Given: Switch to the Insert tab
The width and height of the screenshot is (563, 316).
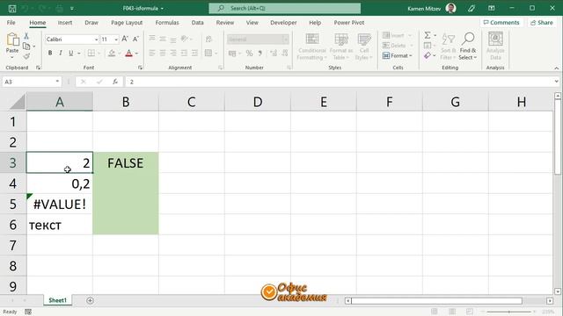Looking at the screenshot, I should (x=64, y=22).
